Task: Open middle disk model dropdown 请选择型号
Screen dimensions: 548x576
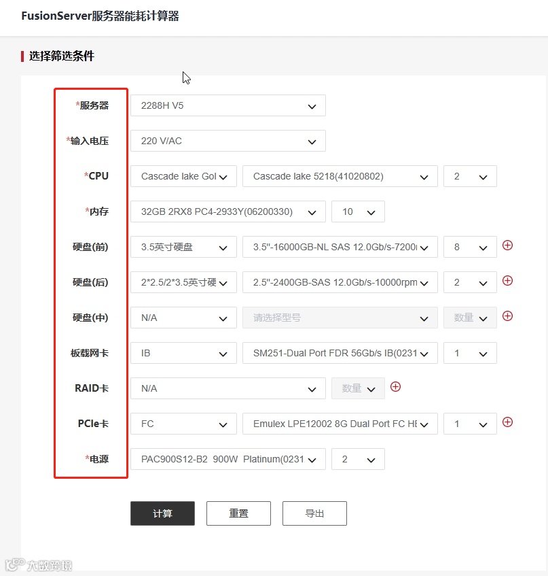Action: [x=340, y=318]
